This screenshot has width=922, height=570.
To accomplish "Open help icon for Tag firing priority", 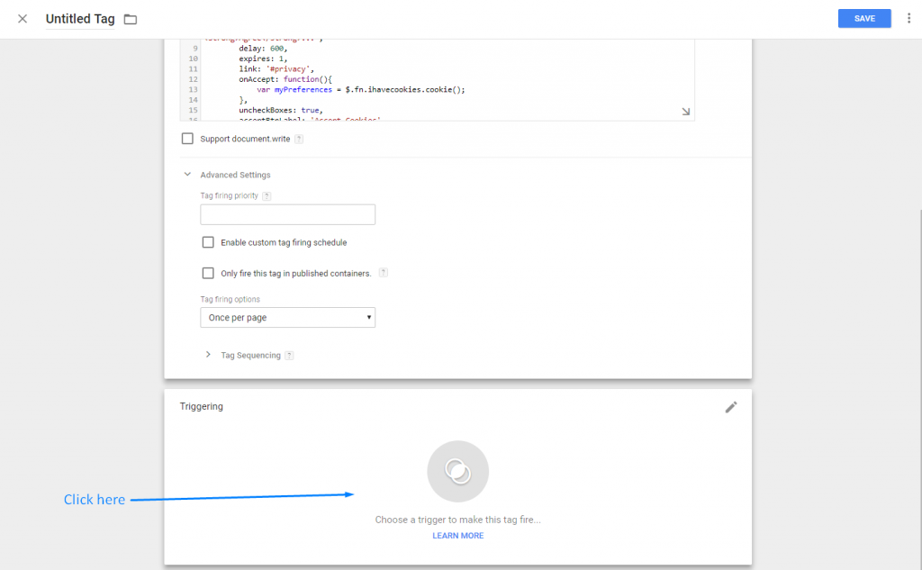I will tap(267, 196).
